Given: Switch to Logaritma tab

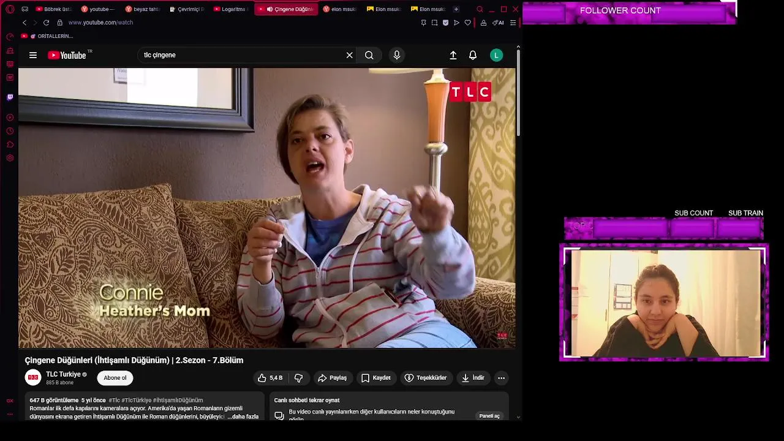Looking at the screenshot, I should [231, 9].
